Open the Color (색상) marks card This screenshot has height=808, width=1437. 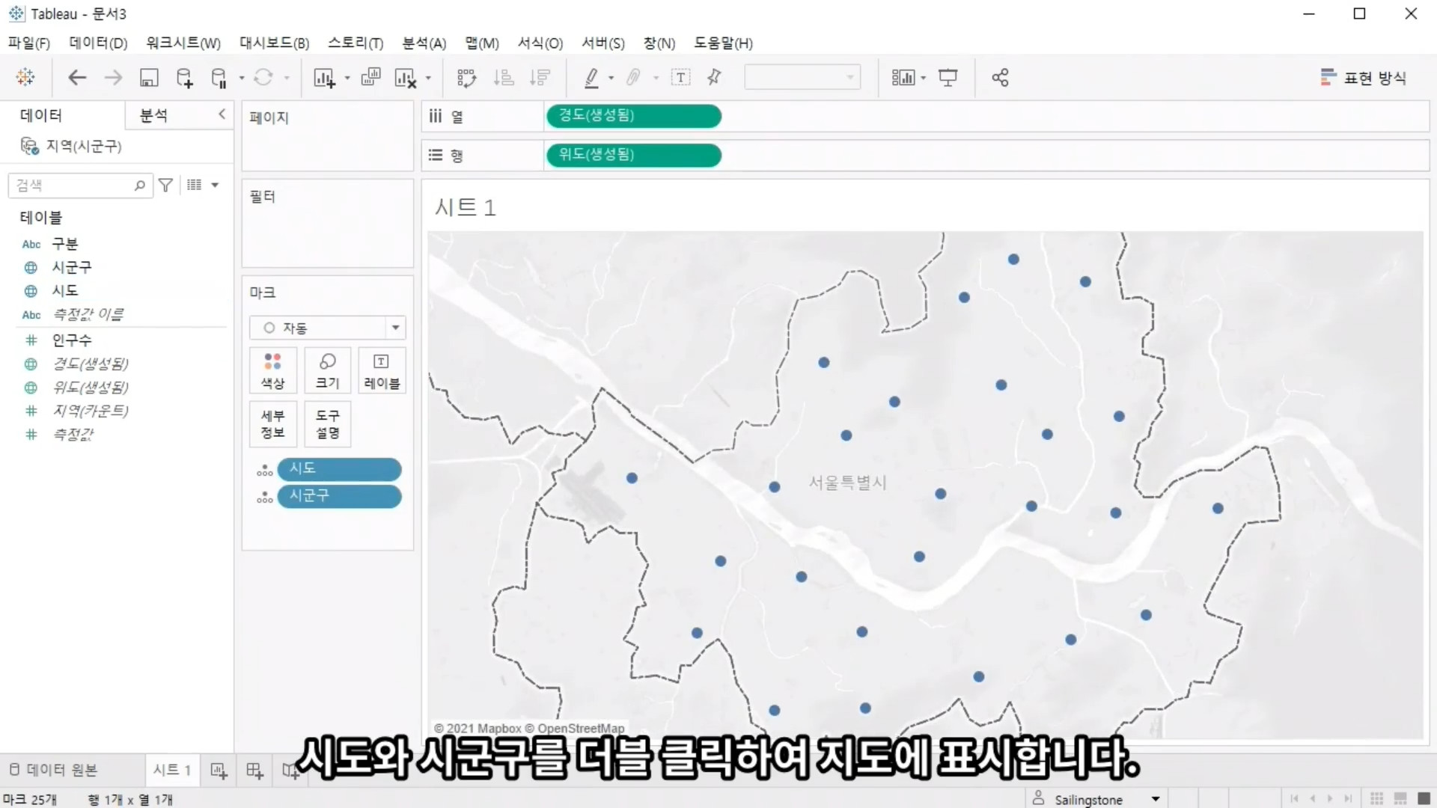pos(272,370)
